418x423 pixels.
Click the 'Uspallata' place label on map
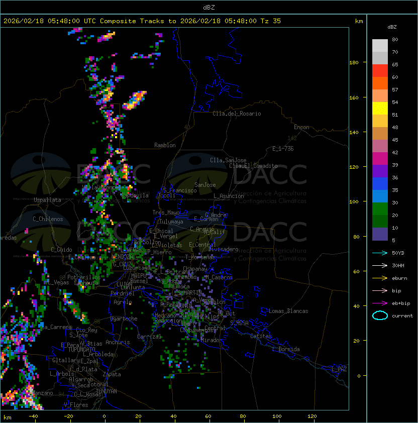[x=47, y=200]
